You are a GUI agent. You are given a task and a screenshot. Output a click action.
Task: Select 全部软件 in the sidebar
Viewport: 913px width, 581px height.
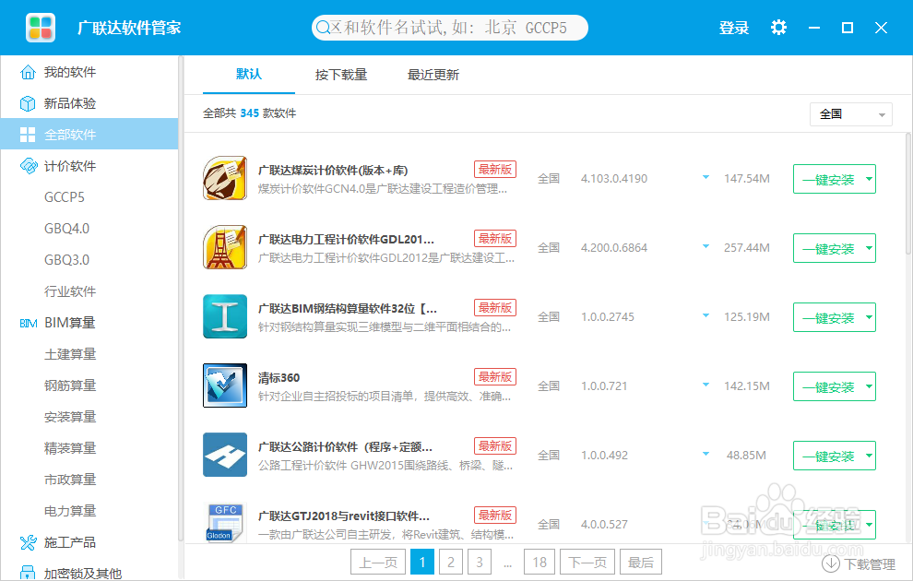(x=89, y=135)
